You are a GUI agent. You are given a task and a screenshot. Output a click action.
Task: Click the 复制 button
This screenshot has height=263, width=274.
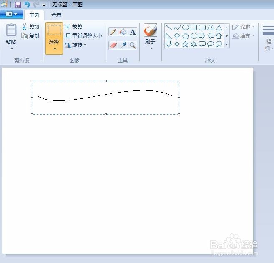[30, 35]
